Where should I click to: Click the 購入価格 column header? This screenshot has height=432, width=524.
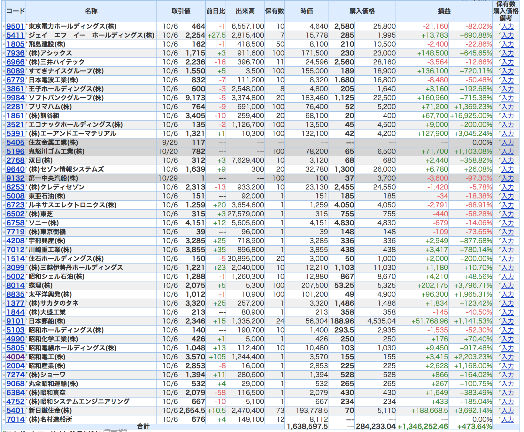(362, 11)
